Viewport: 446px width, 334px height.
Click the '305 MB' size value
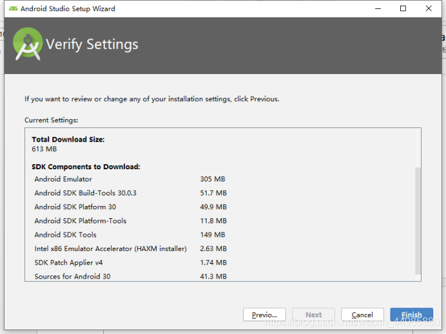213,179
